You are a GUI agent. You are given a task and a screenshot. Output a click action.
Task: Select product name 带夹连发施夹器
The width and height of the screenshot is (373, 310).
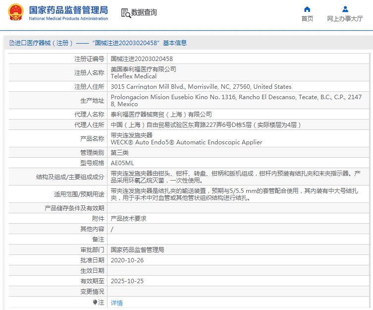click(x=132, y=135)
